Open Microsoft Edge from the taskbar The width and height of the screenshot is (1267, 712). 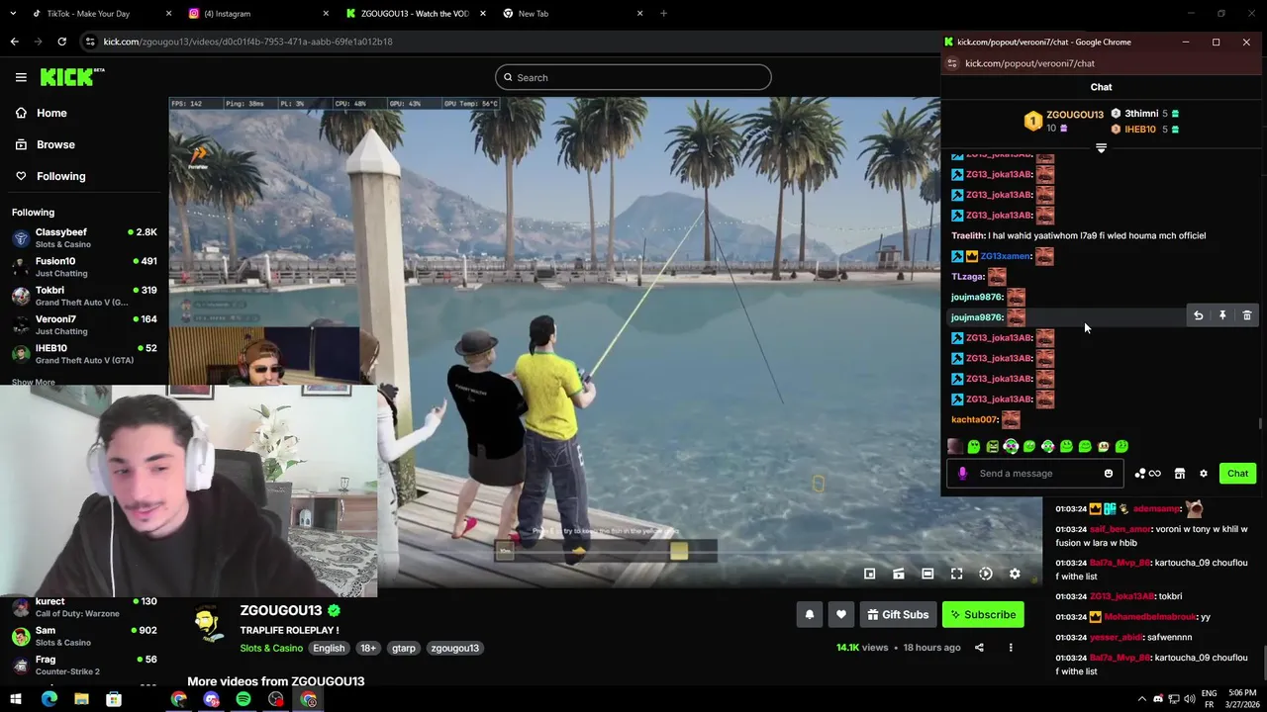point(49,700)
